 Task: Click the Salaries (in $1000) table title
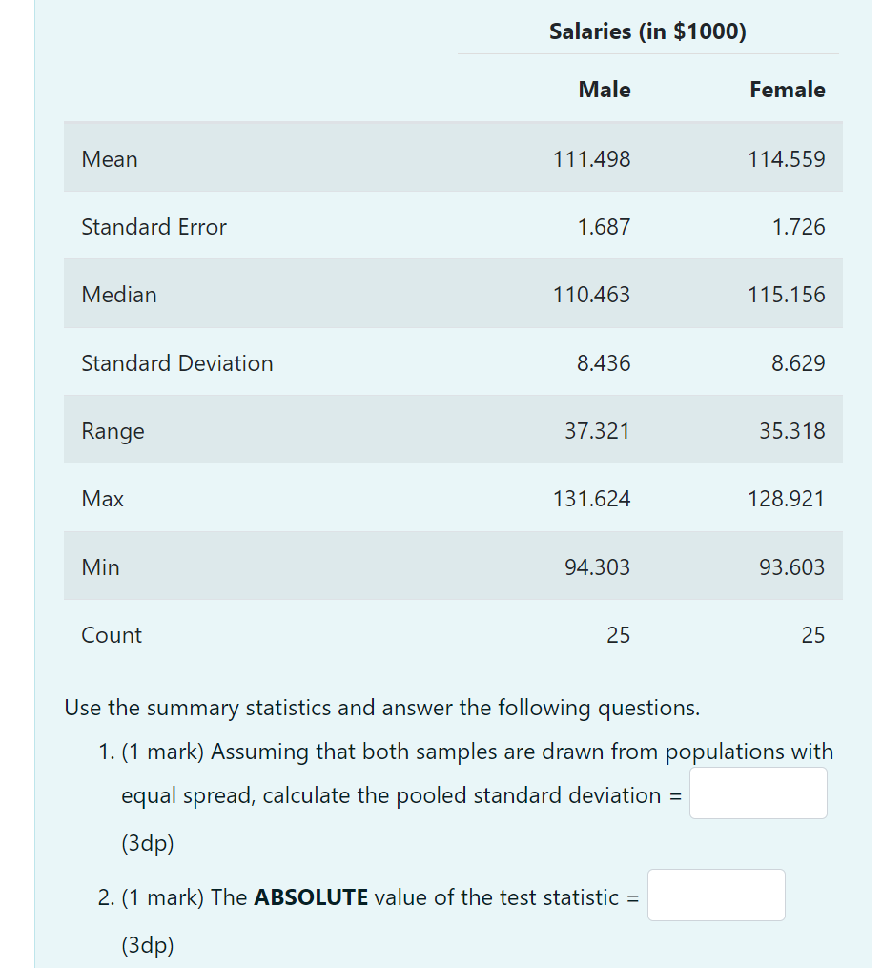(x=647, y=31)
